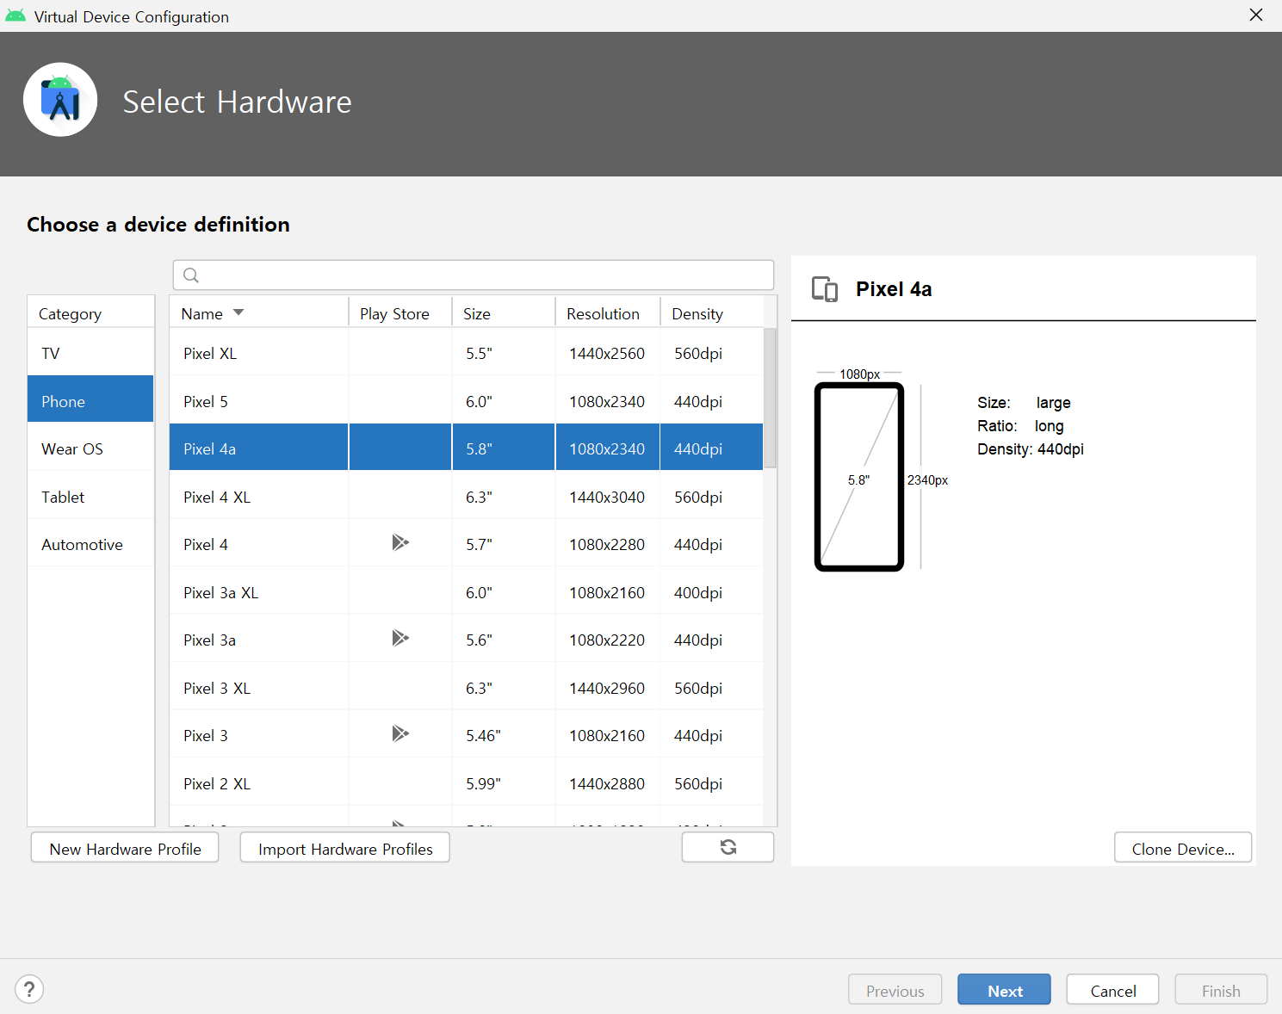Click the search magnifier icon
The image size is (1282, 1014).
click(x=191, y=275)
